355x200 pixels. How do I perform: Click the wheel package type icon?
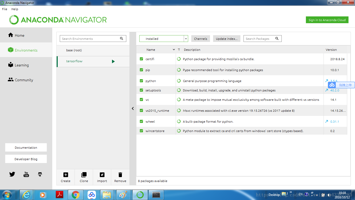click(x=179, y=121)
